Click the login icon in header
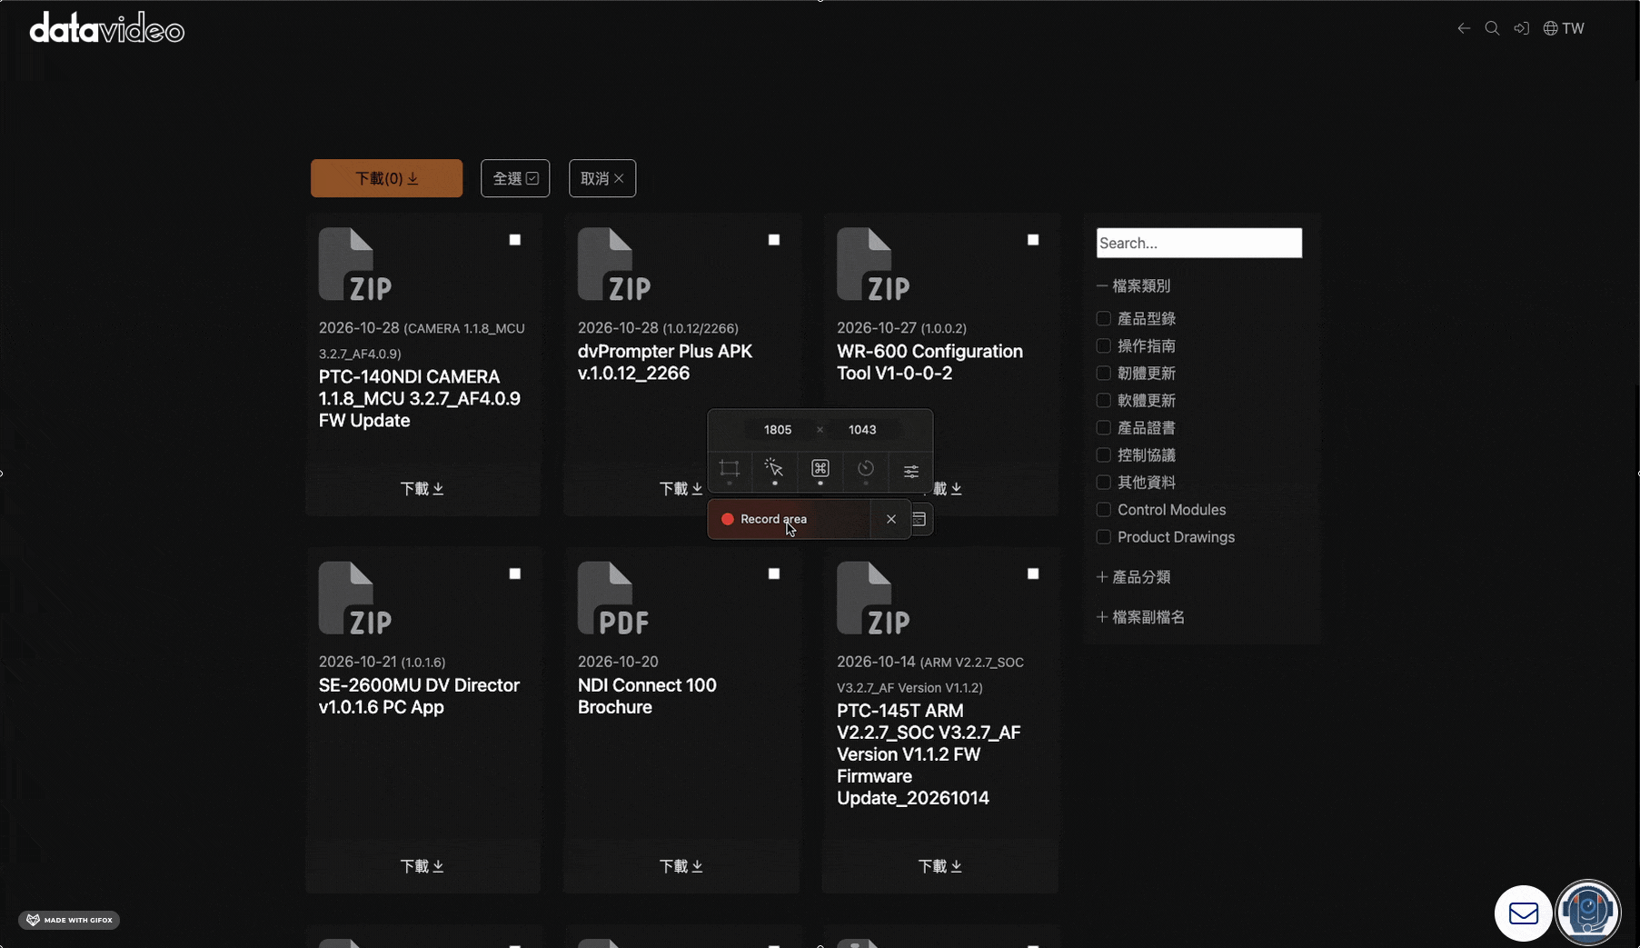The image size is (1640, 948). tap(1521, 28)
